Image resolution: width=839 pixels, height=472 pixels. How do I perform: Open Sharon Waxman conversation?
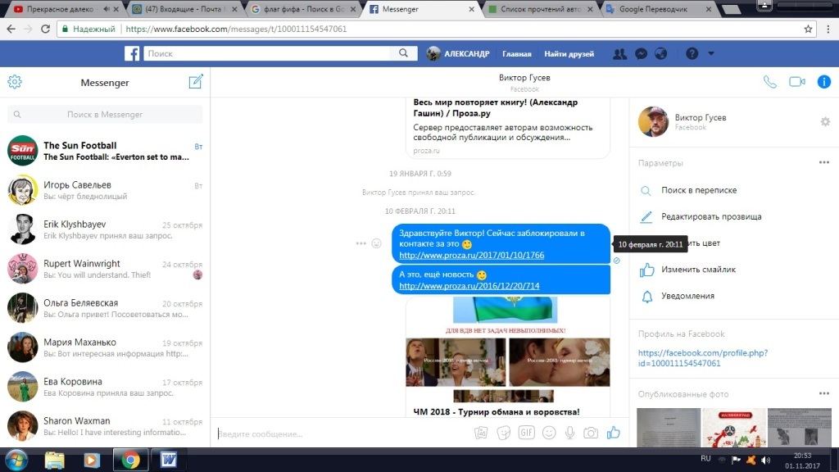tap(105, 426)
